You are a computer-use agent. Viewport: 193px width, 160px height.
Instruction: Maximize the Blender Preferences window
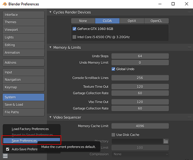coord(173,4)
